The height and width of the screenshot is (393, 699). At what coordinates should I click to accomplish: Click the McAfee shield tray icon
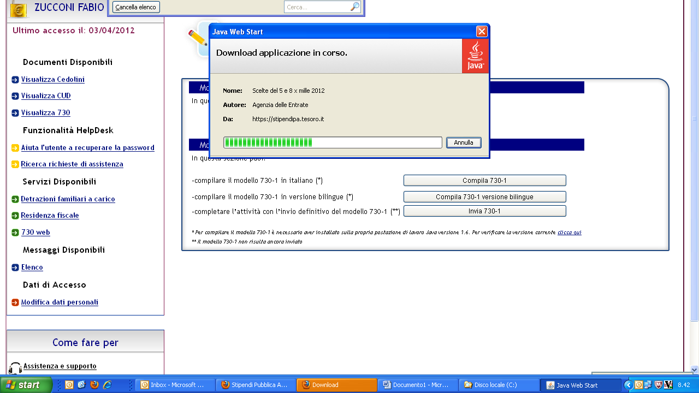658,385
